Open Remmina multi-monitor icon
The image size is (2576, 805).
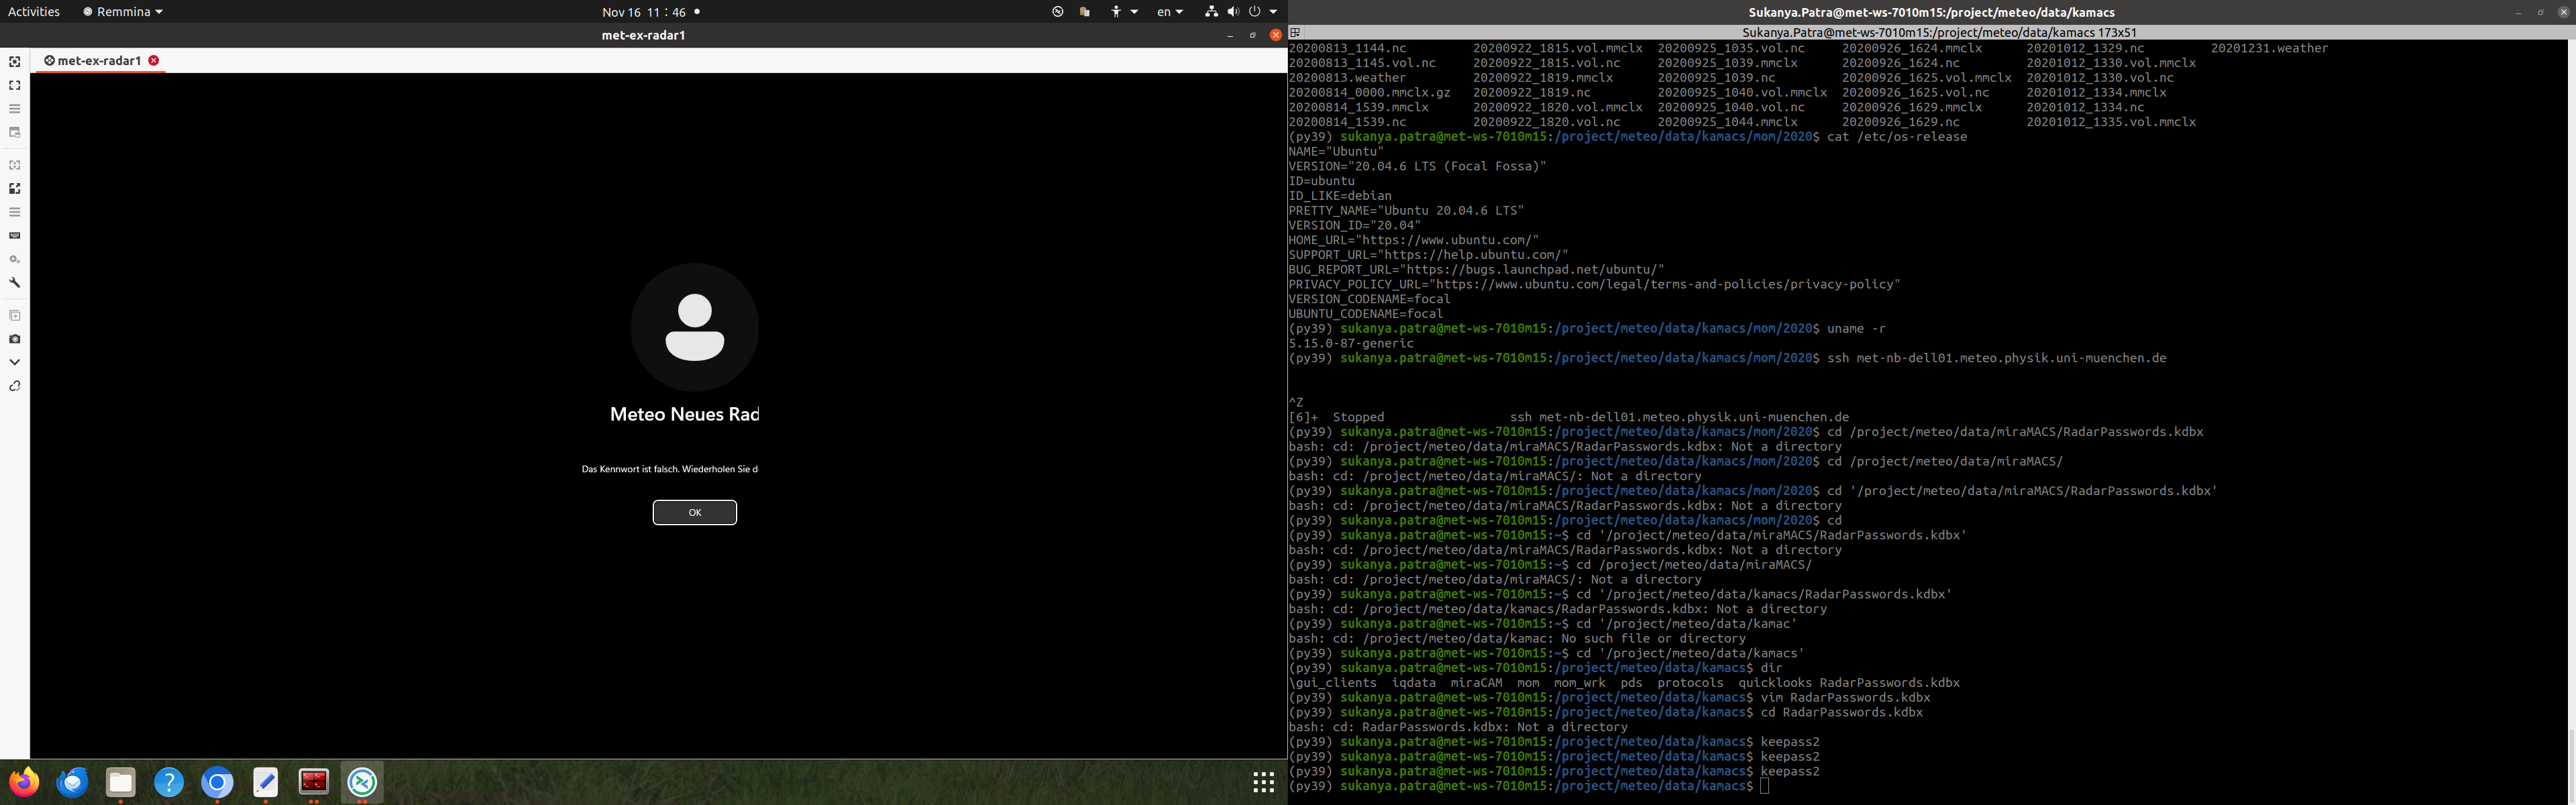[x=14, y=132]
